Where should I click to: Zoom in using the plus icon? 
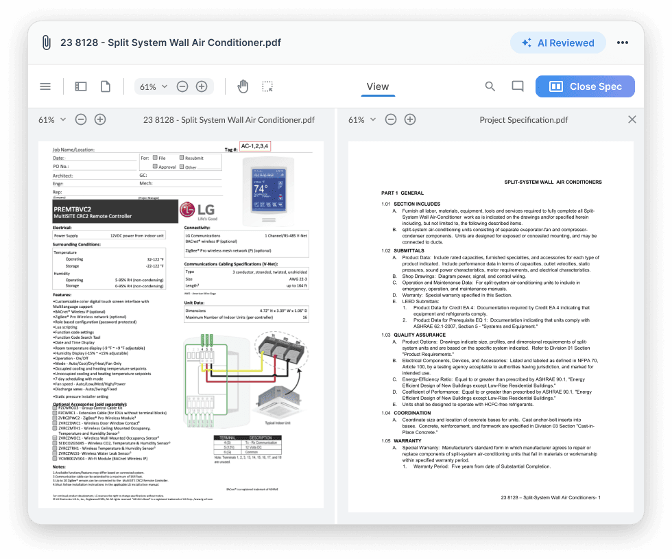201,86
